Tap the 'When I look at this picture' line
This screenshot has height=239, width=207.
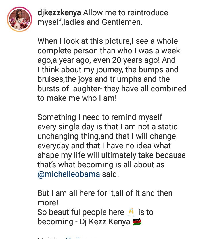click(108, 41)
